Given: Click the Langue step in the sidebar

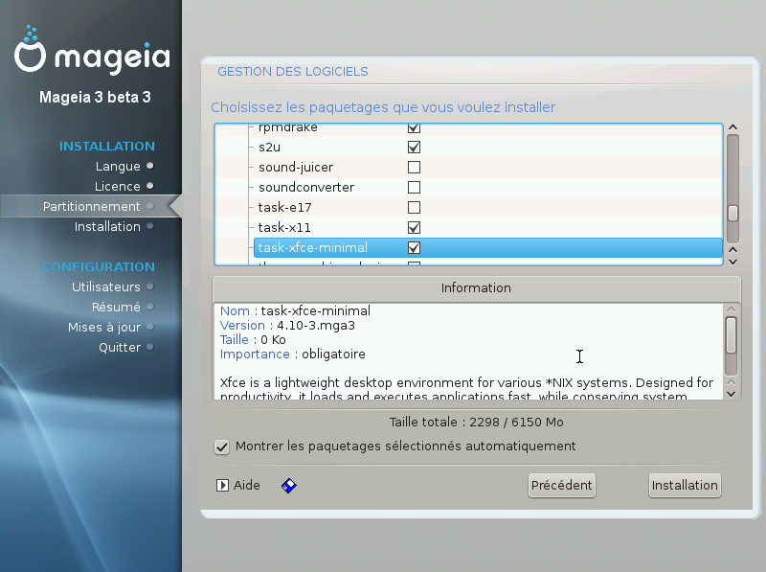Looking at the screenshot, I should pos(118,166).
